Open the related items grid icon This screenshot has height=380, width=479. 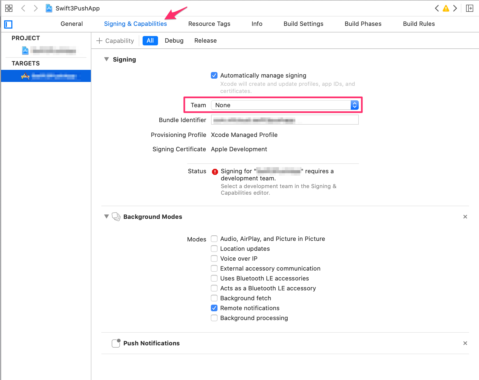pyautogui.click(x=9, y=8)
